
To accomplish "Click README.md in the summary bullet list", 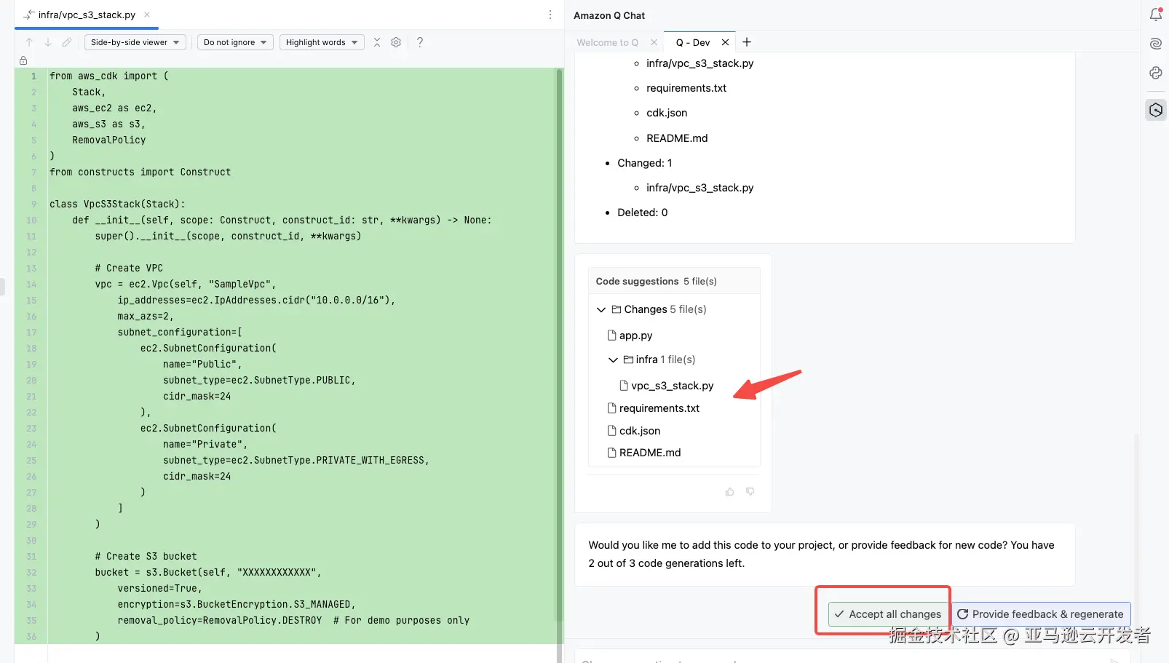I will [677, 138].
